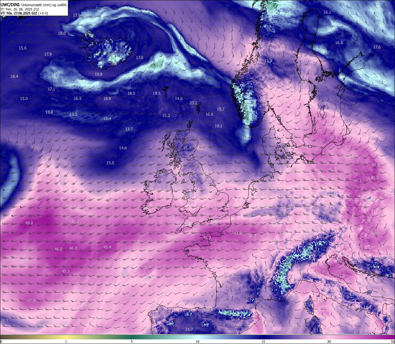Click the 48.0 value in the Atlantic
The image size is (395, 344).
coord(29,223)
